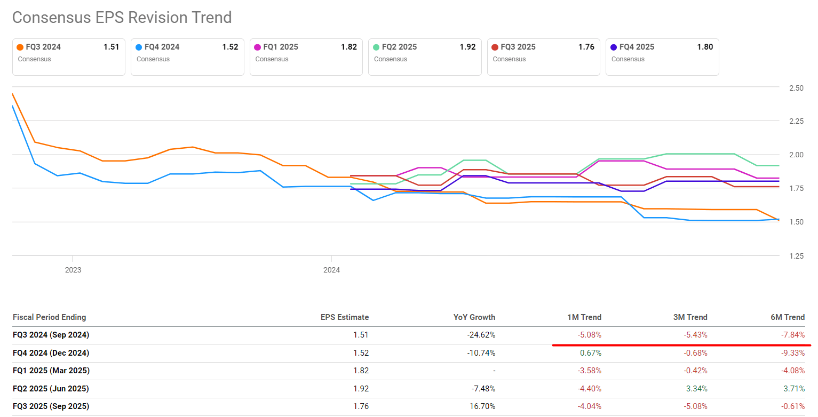
Task: Click the 1.25 y-axis label
Action: [x=796, y=256]
